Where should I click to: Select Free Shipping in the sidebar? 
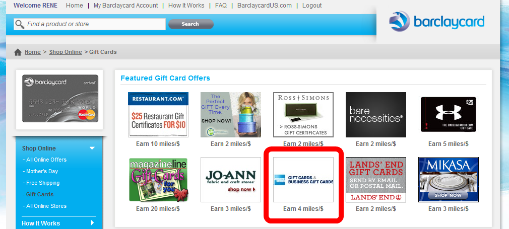tap(41, 183)
